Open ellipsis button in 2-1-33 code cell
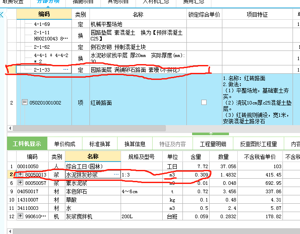 66,69
